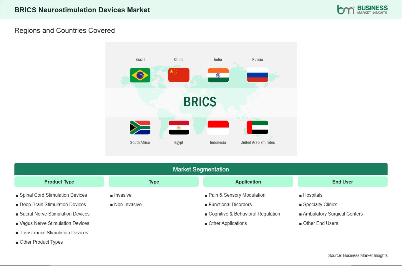This screenshot has width=402, height=266.
Task: Click the Egypt flag icon
Action: tap(179, 128)
